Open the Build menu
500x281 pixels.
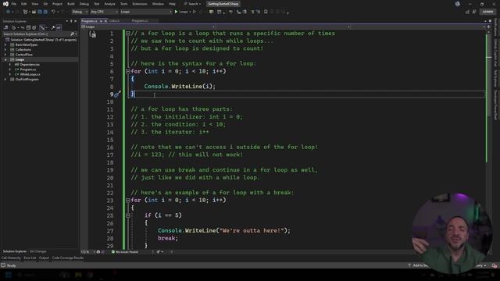coord(71,4)
